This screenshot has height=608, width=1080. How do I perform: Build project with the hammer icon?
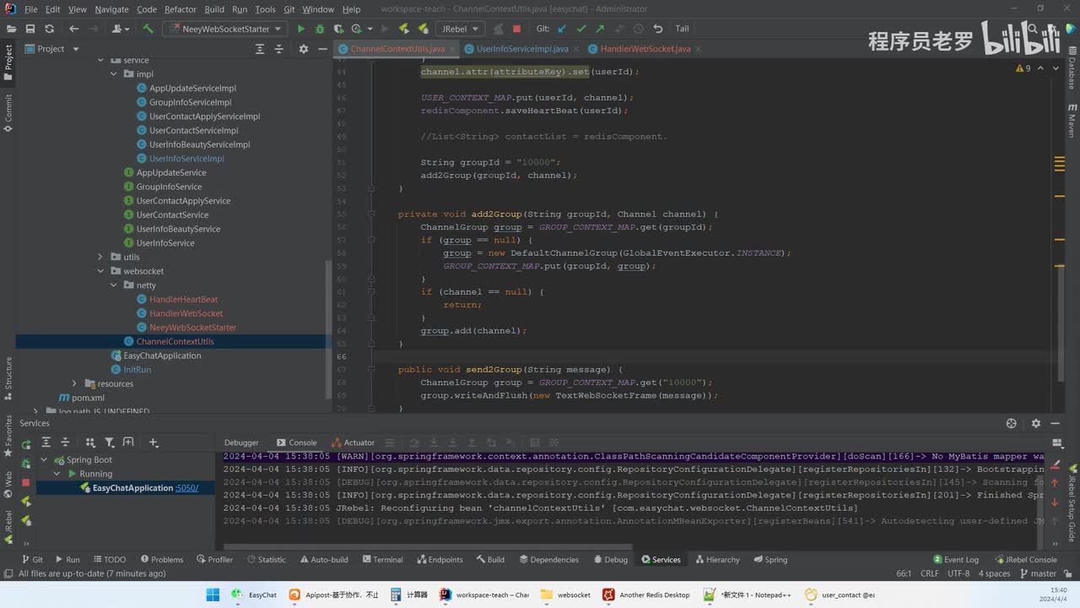coord(148,29)
